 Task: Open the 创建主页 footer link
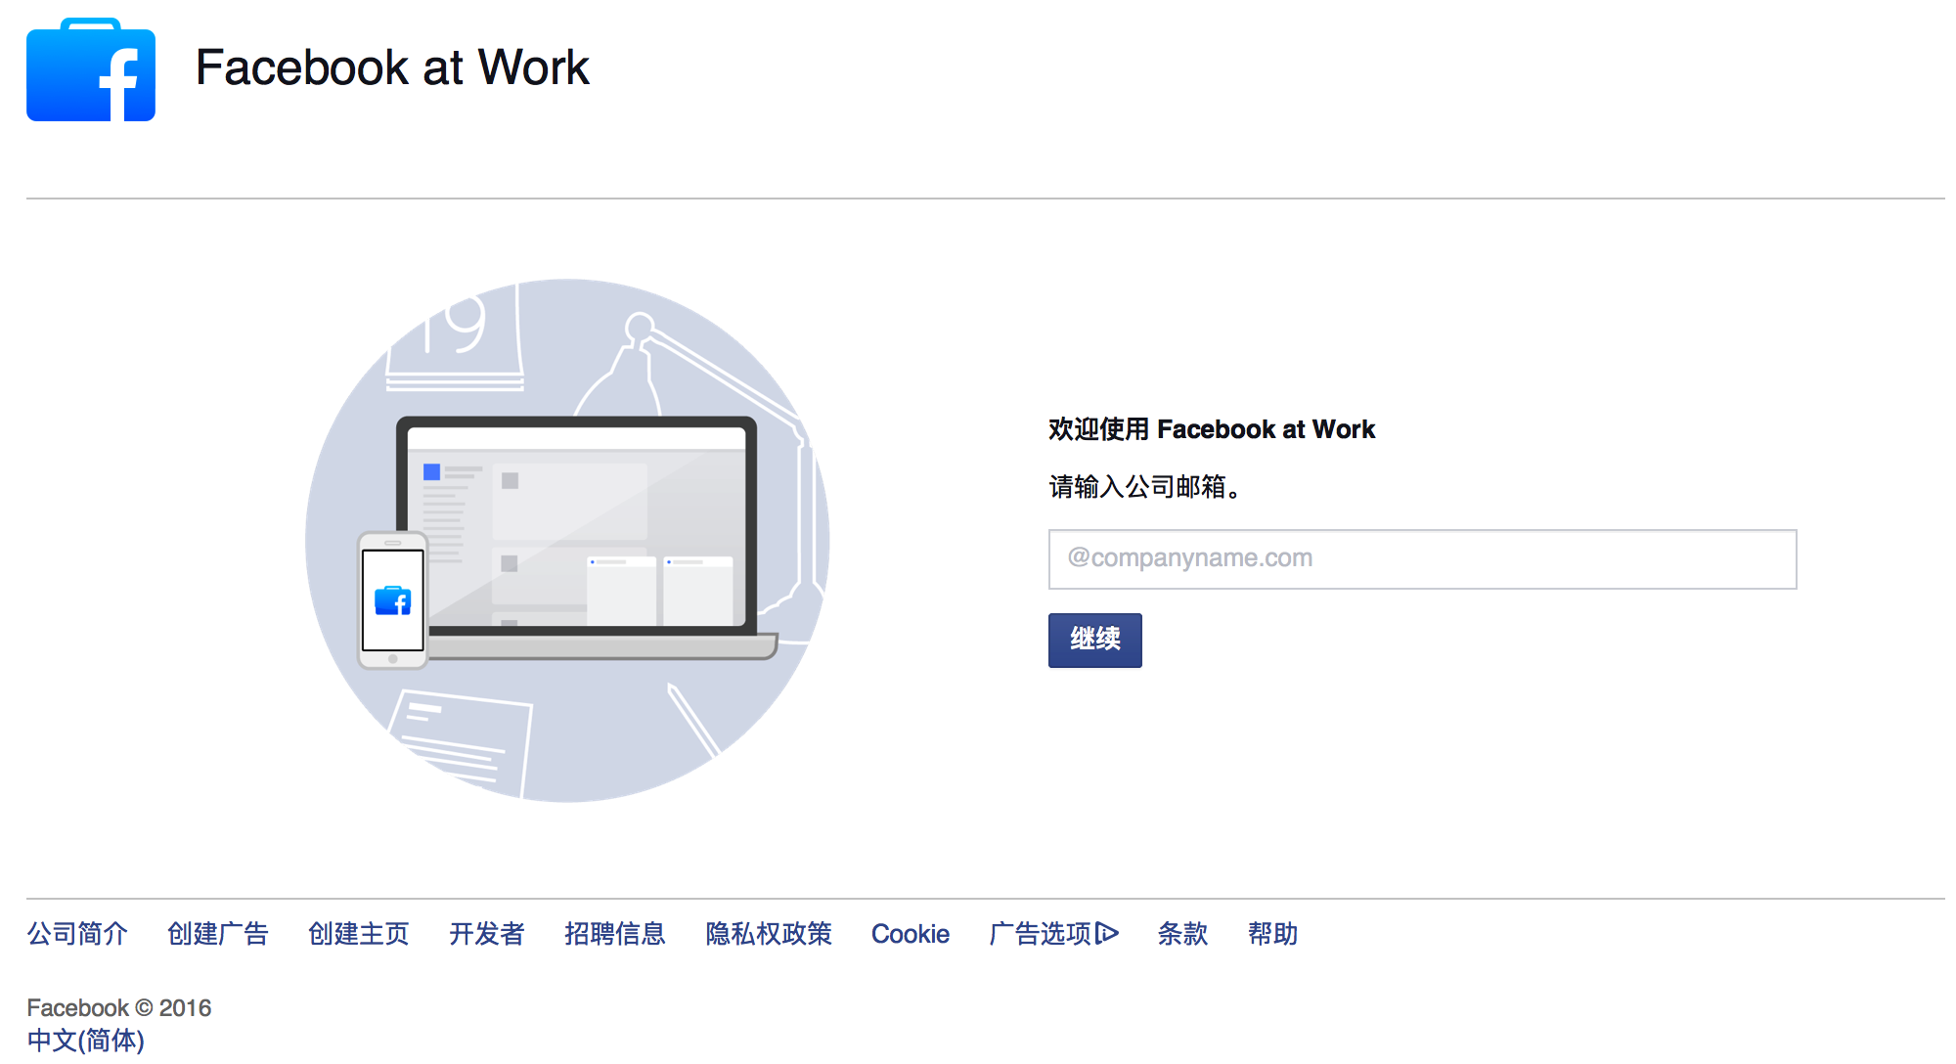pyautogui.click(x=359, y=934)
